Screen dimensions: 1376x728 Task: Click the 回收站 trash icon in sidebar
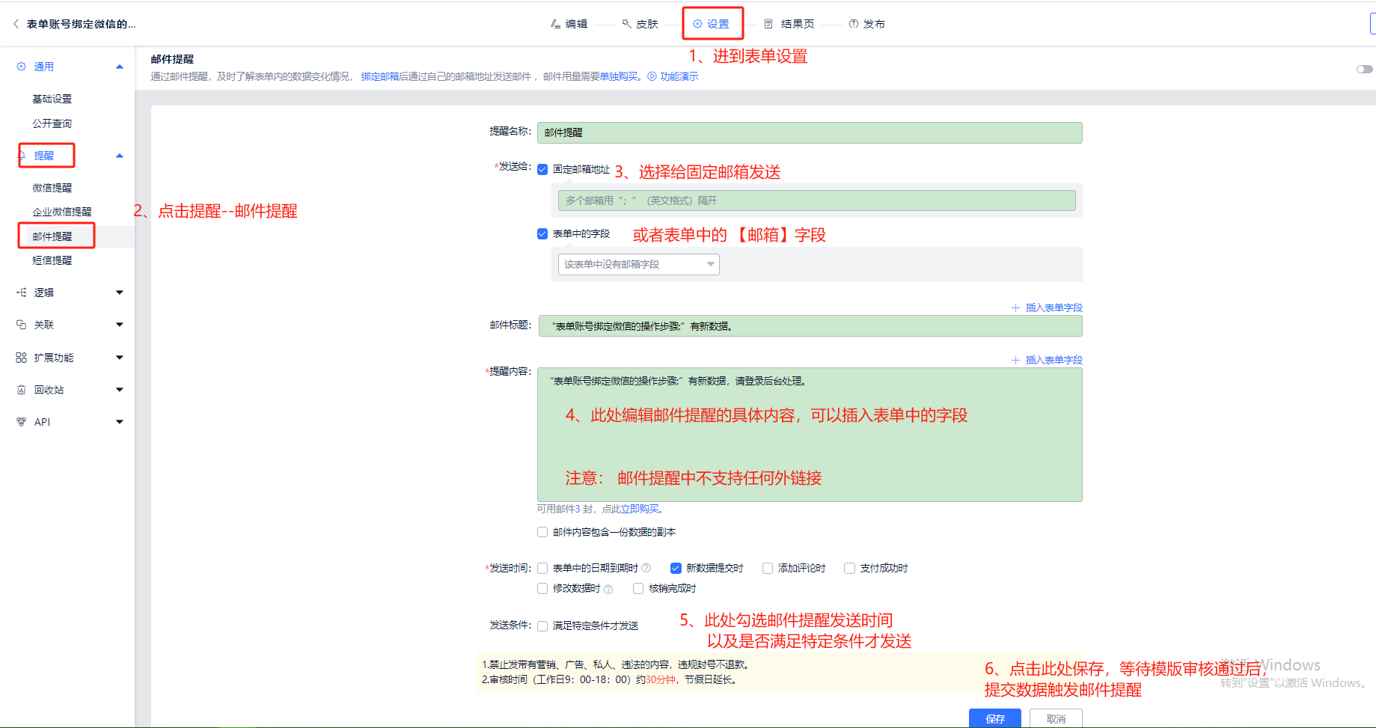tap(22, 390)
